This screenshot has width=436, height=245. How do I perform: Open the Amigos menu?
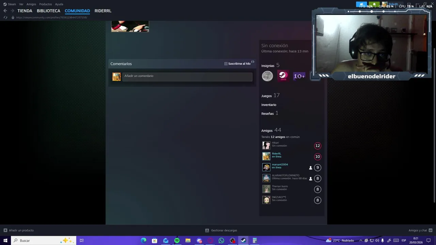point(31,4)
